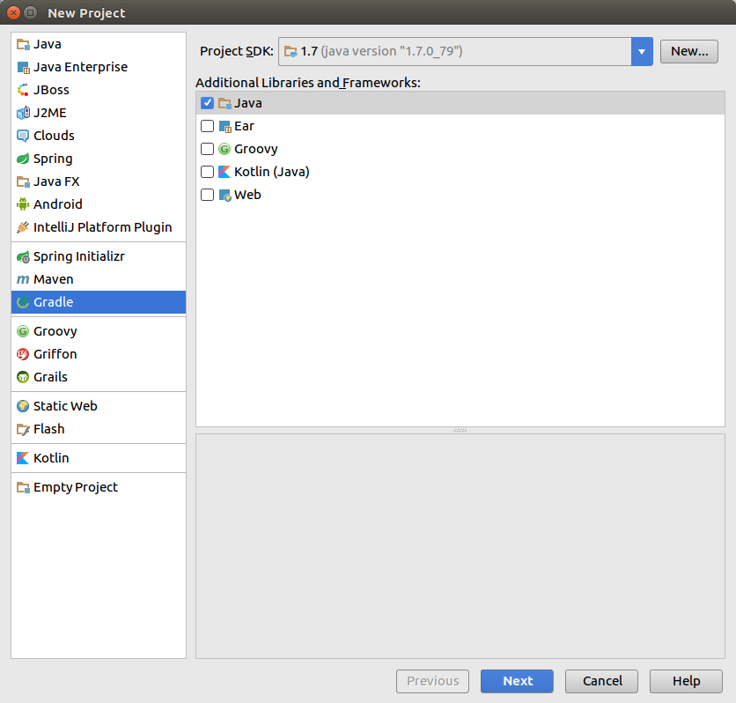This screenshot has width=736, height=703.
Task: Click Java folder icon in frameworks list
Action: tap(224, 103)
